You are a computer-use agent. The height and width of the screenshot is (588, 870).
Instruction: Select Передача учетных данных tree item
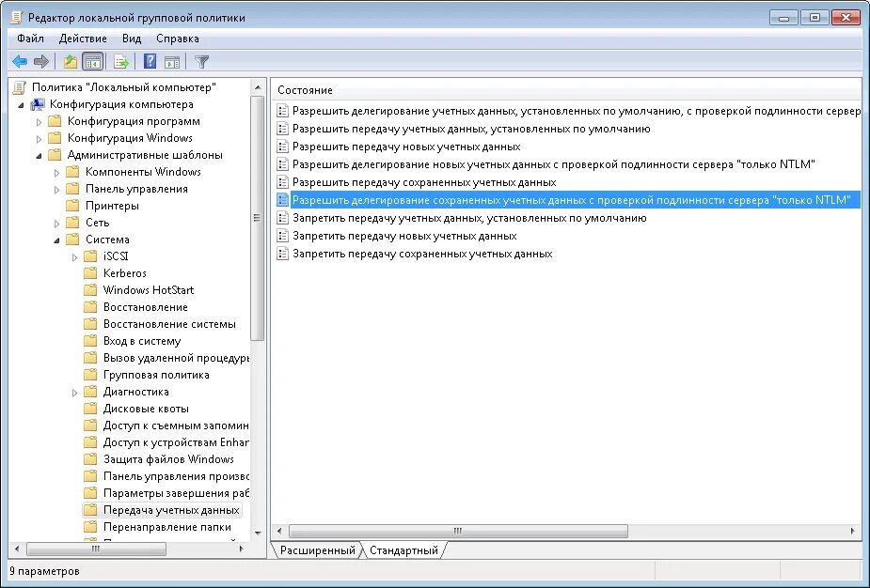coord(171,510)
